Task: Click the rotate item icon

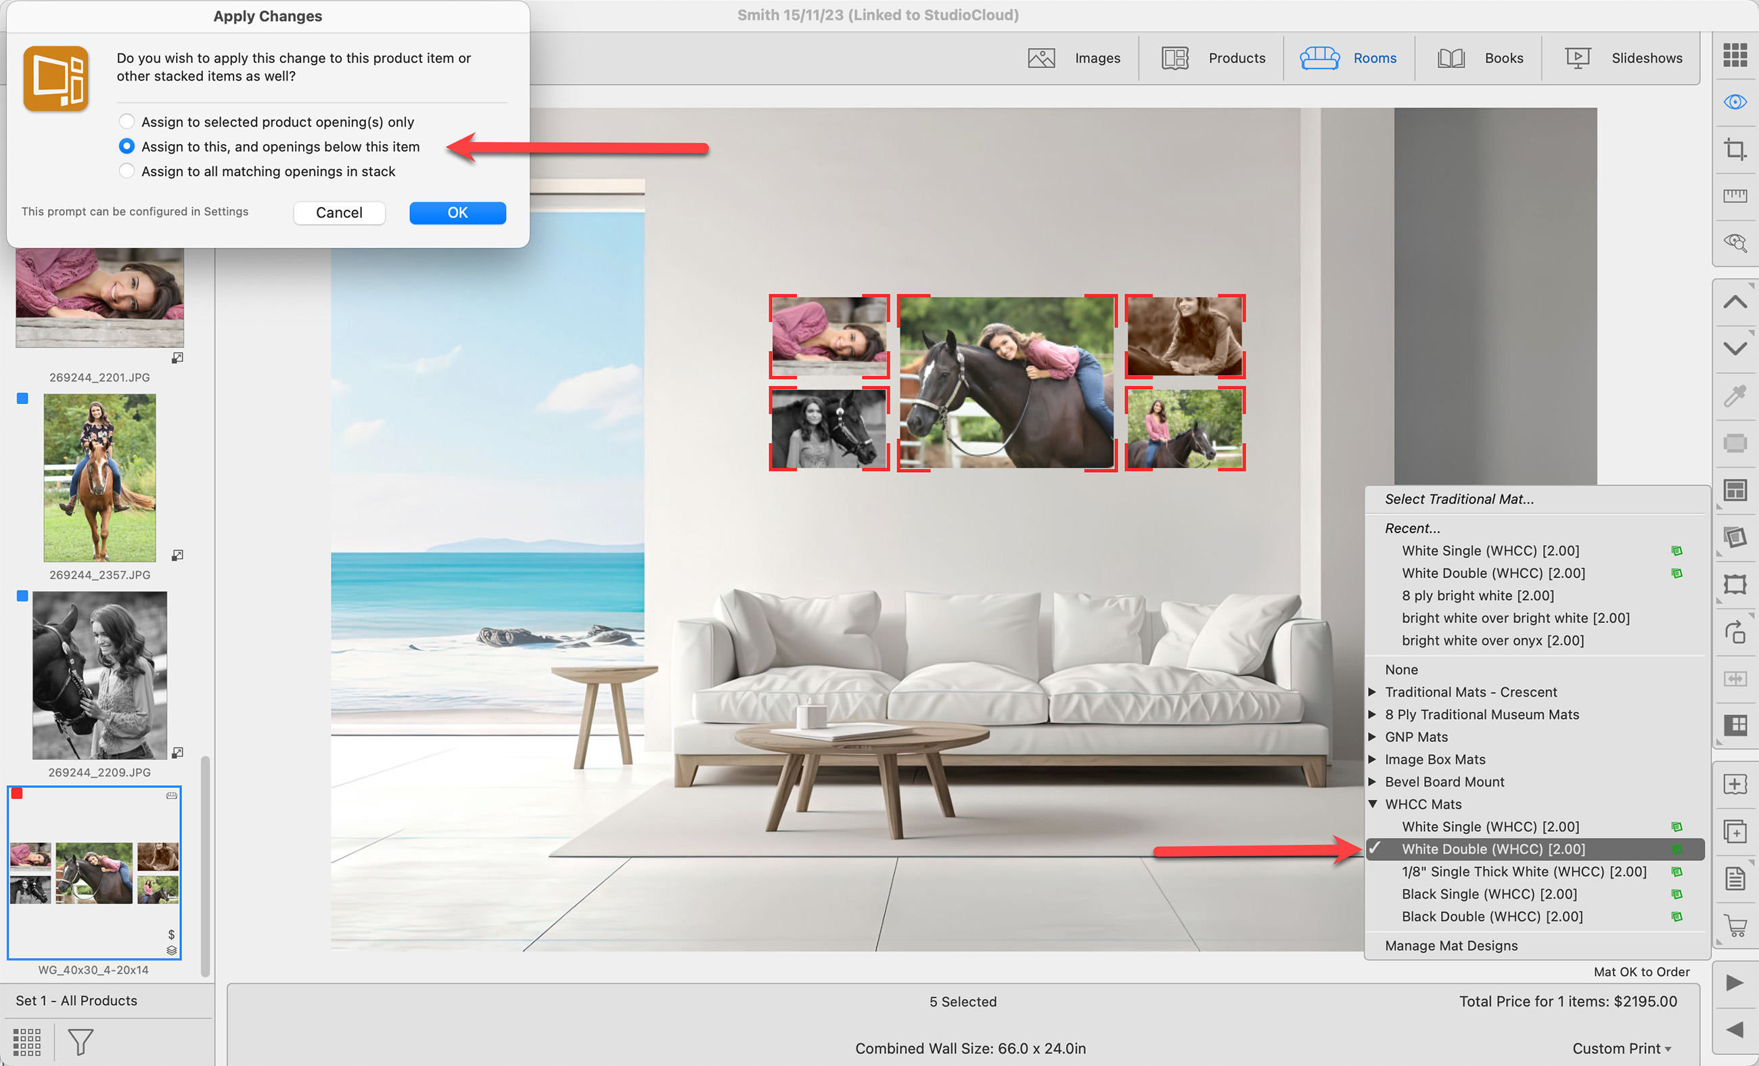Action: tap(1735, 632)
